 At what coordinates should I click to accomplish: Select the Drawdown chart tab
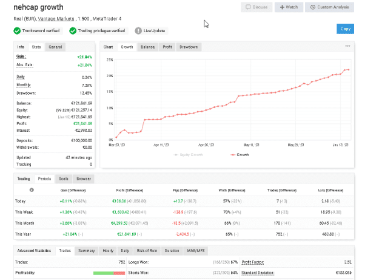(189, 47)
